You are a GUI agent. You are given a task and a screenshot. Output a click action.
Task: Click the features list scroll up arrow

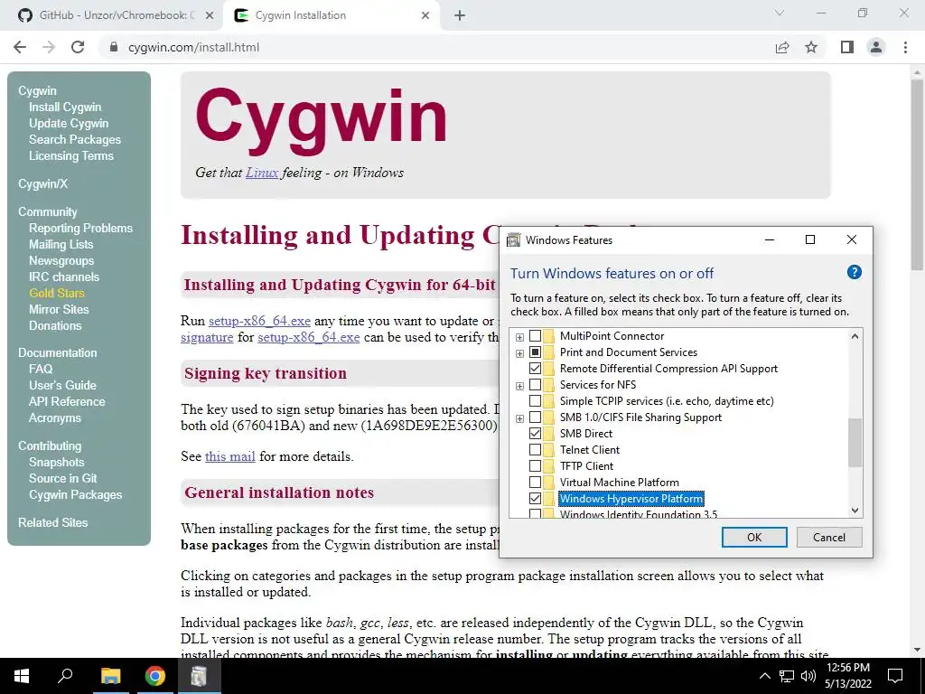pyautogui.click(x=855, y=336)
